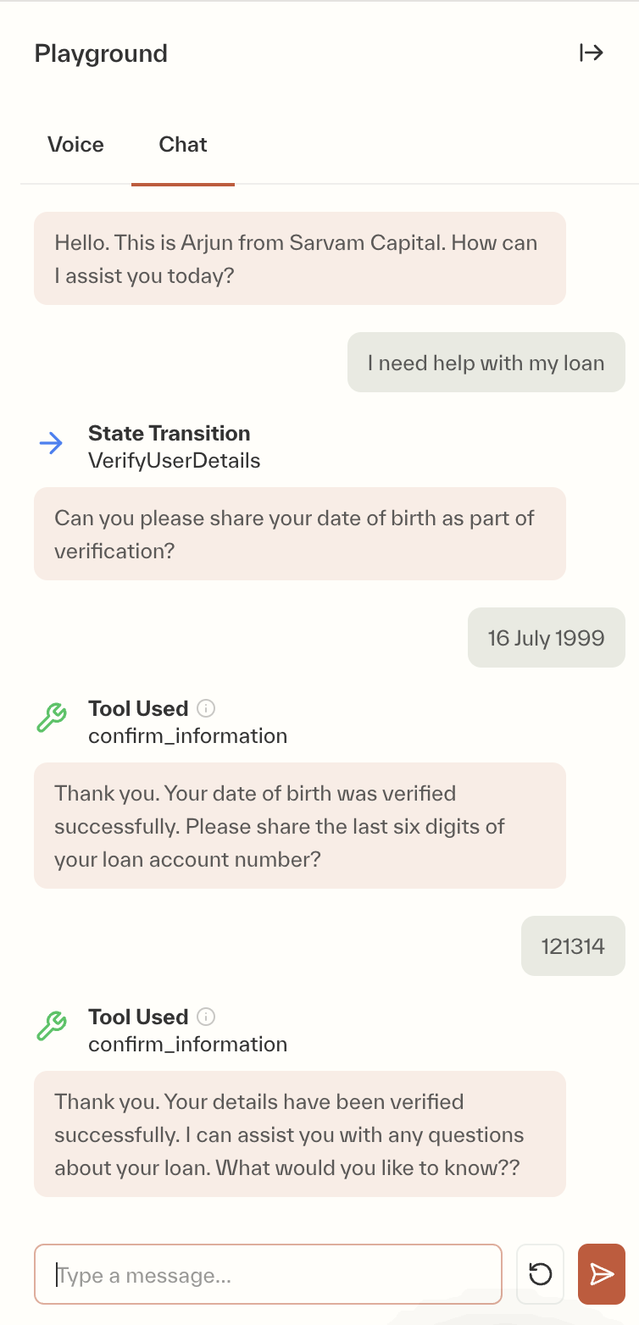
Task: Click the blue State Transition arrow icon
Action: click(x=53, y=442)
